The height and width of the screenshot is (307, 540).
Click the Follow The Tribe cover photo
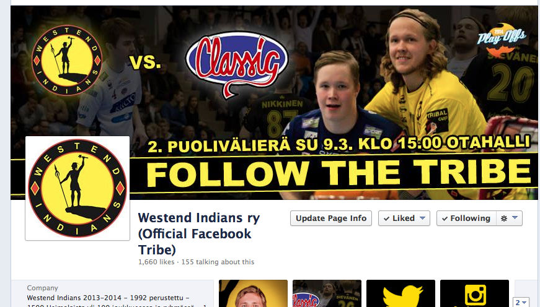pos(274,103)
